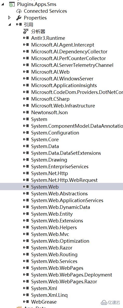Collapse the 引用 references node
The height and width of the screenshot is (308, 123).
coord(10,25)
